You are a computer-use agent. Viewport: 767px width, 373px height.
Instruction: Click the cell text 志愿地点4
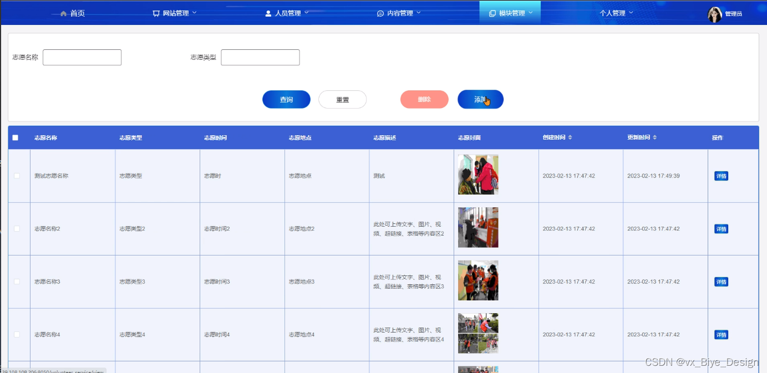pyautogui.click(x=302, y=334)
